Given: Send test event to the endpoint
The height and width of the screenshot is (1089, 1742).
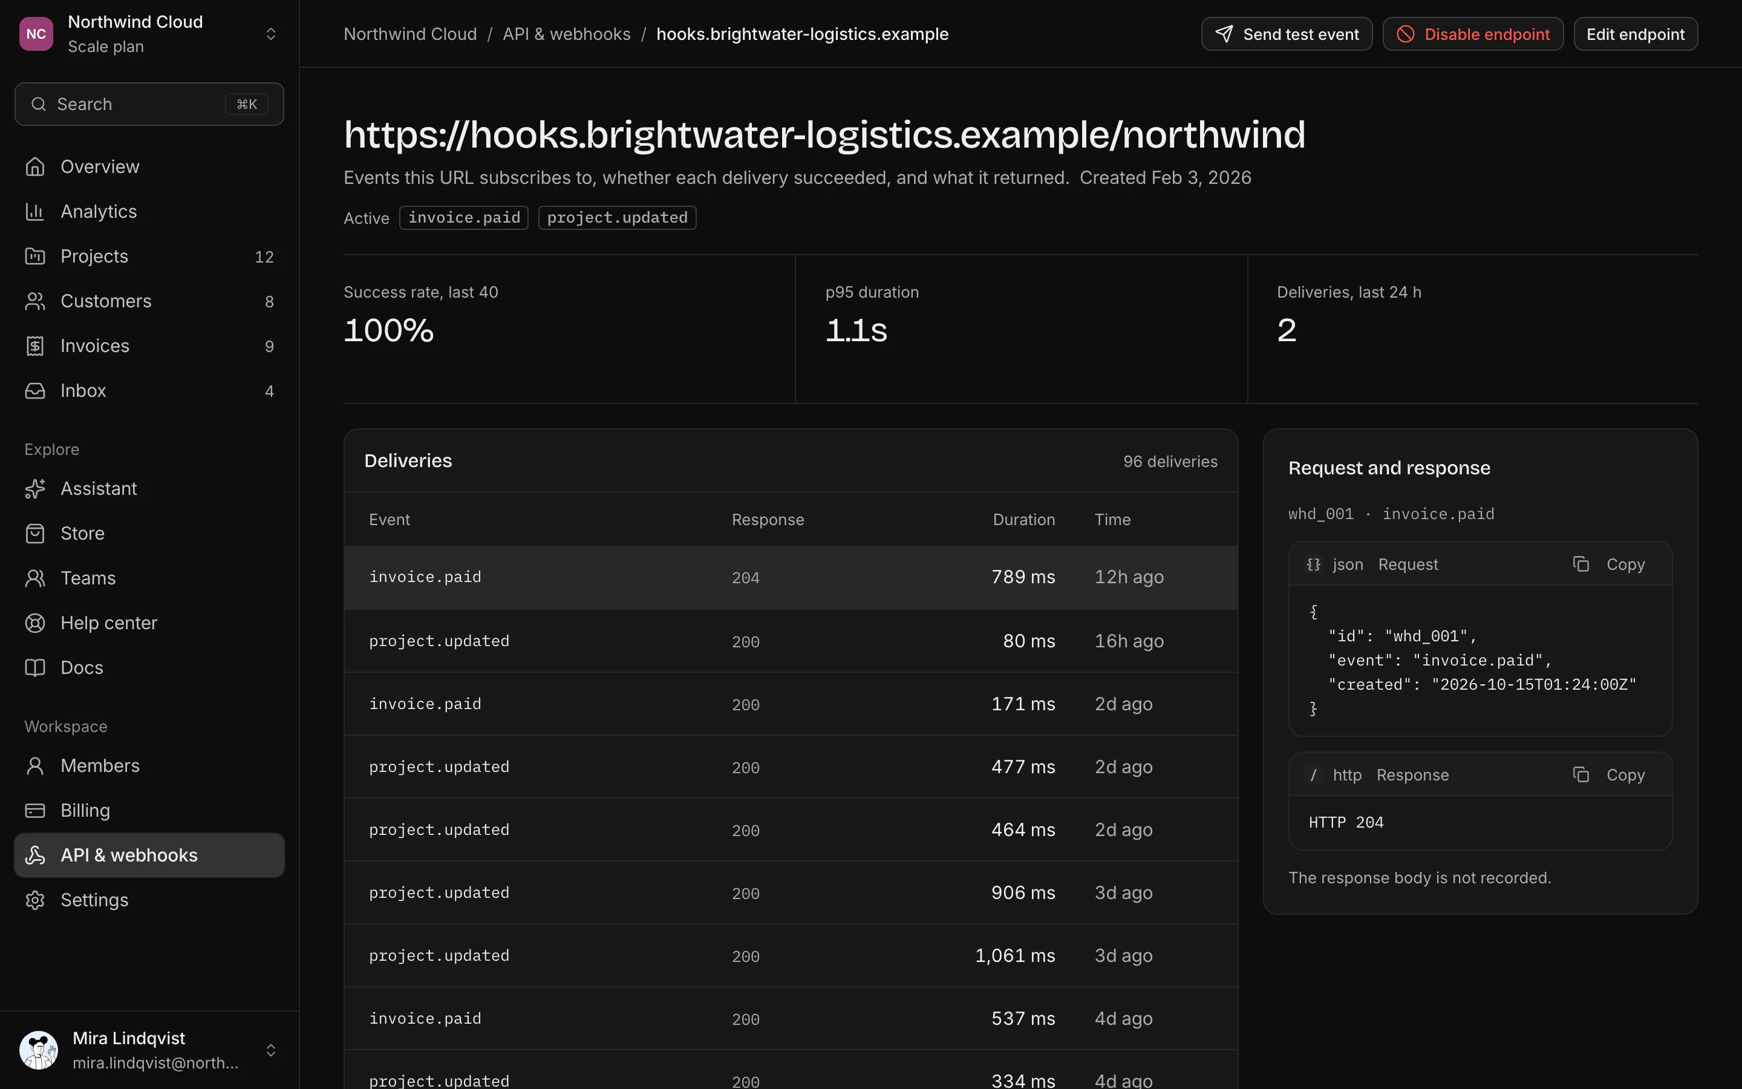Looking at the screenshot, I should (1287, 34).
